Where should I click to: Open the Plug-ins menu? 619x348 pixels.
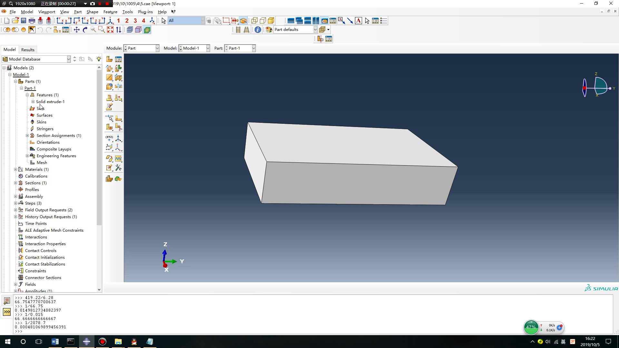click(145, 12)
